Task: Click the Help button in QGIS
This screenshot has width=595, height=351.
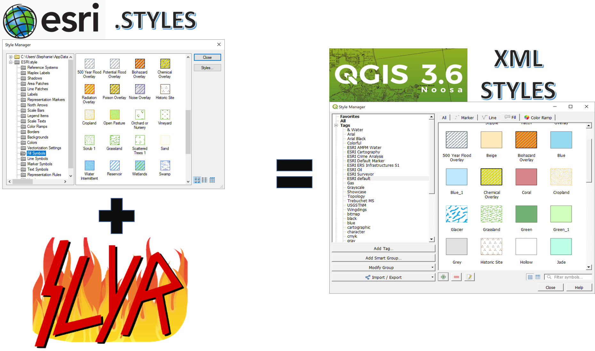Action: pyautogui.click(x=579, y=288)
